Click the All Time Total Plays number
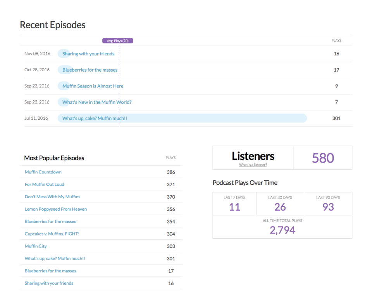Viewport: 372px width, 292px height. pos(282,230)
